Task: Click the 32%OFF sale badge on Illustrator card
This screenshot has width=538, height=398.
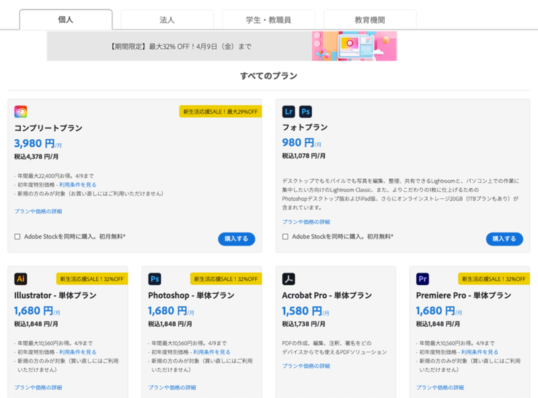Action: (92, 279)
